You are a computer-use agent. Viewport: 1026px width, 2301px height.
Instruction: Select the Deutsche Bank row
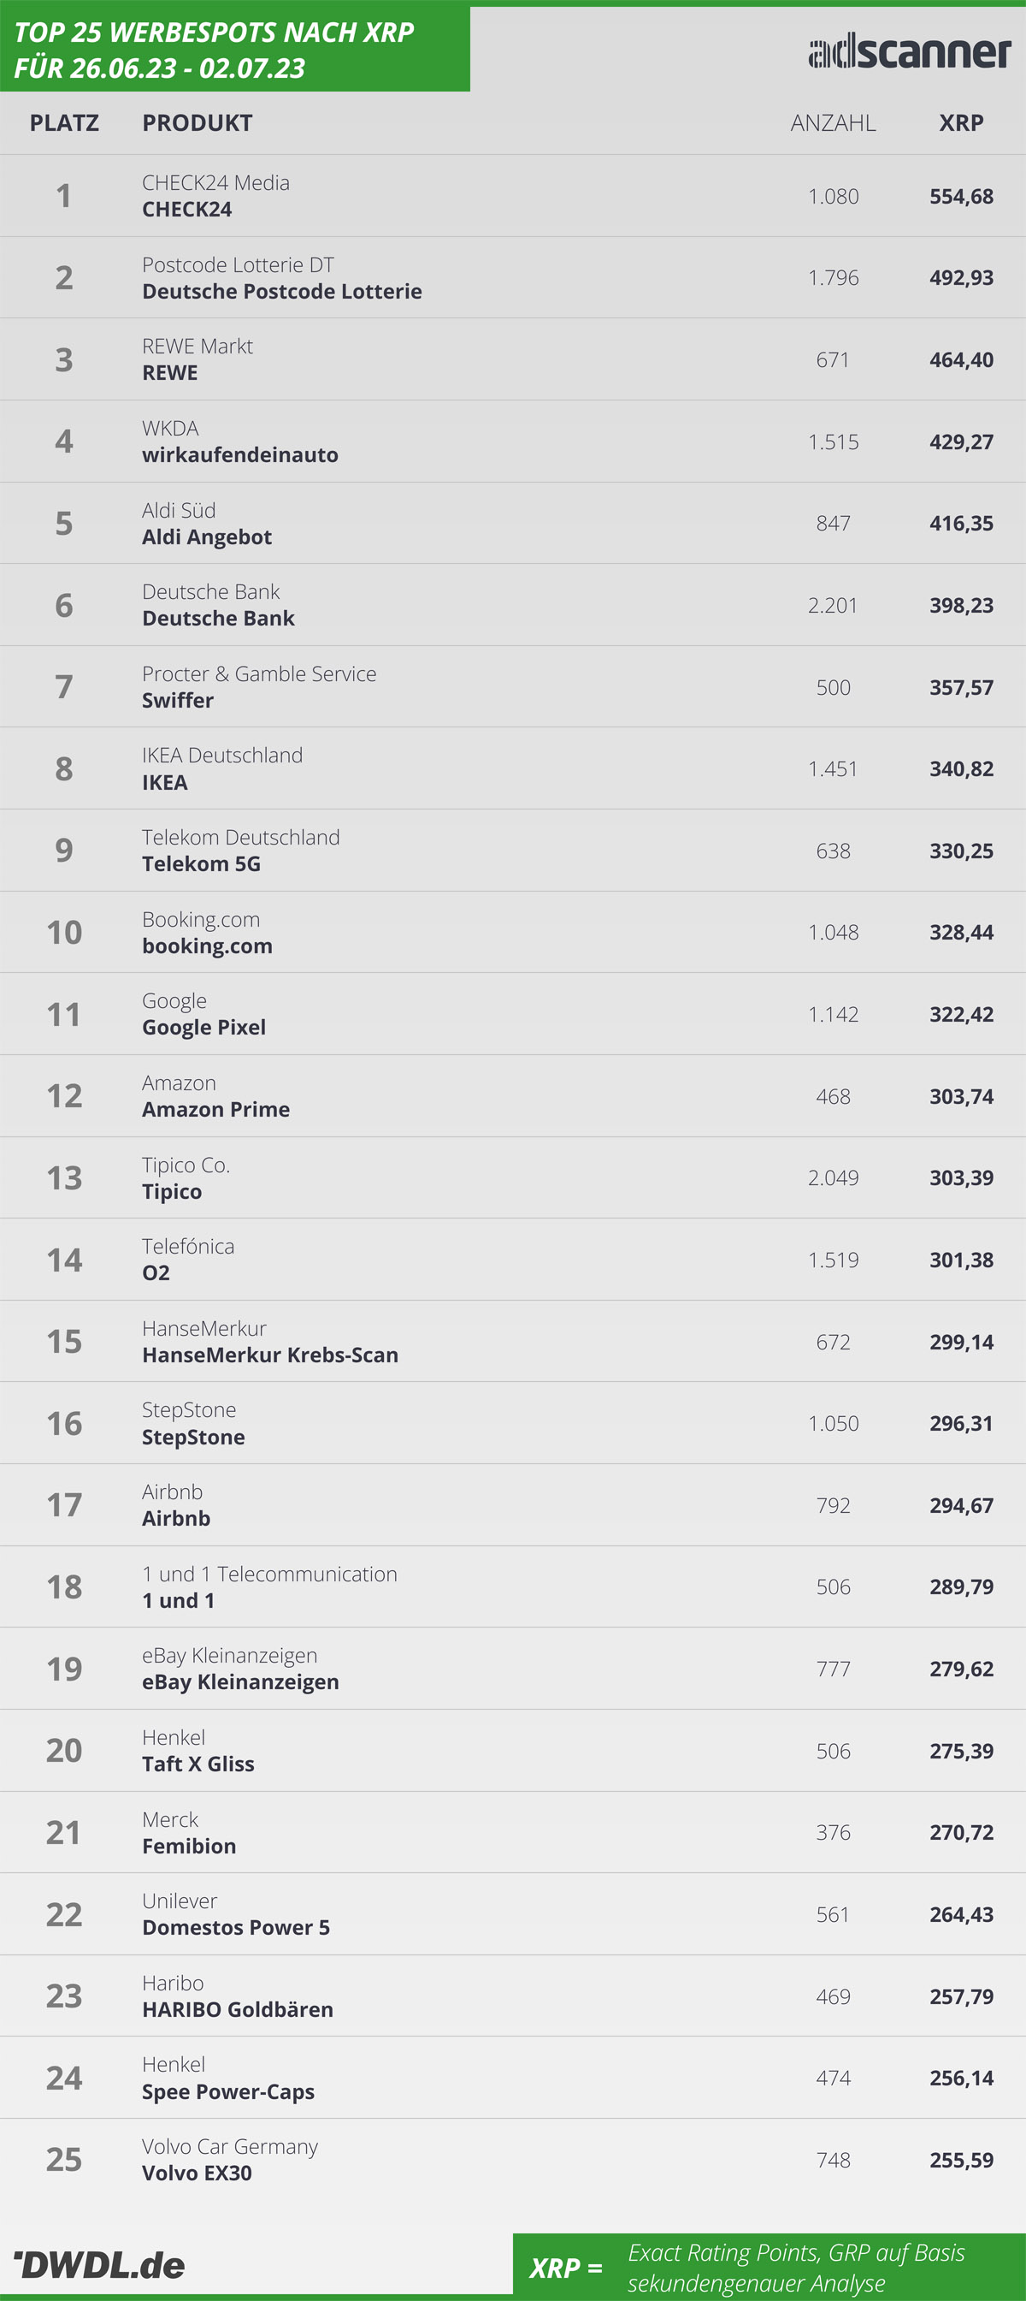click(x=513, y=605)
